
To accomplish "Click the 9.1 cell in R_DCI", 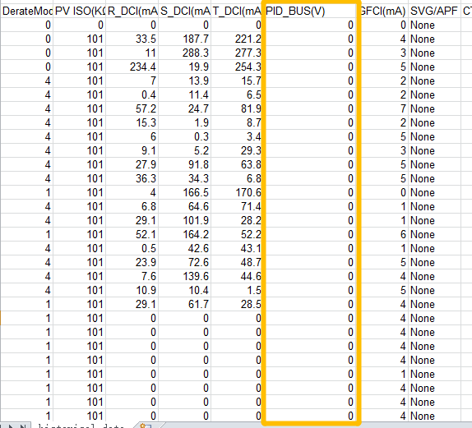I will coord(132,150).
